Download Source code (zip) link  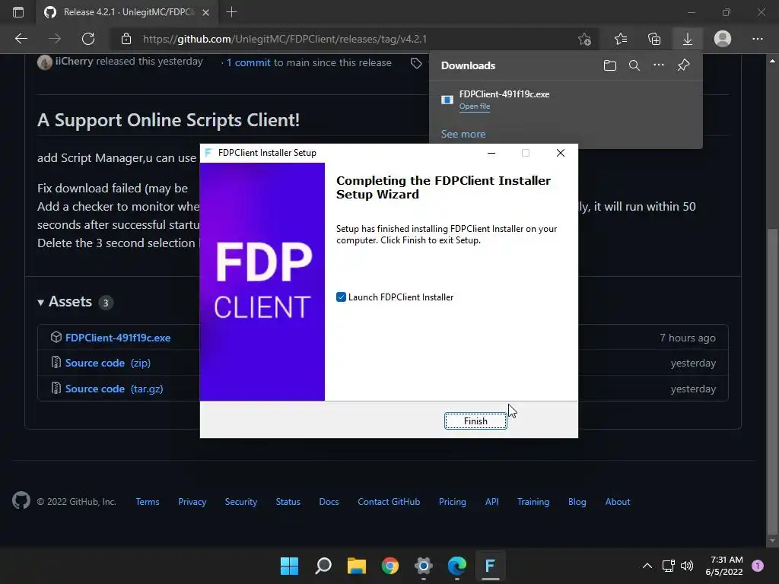tap(108, 363)
